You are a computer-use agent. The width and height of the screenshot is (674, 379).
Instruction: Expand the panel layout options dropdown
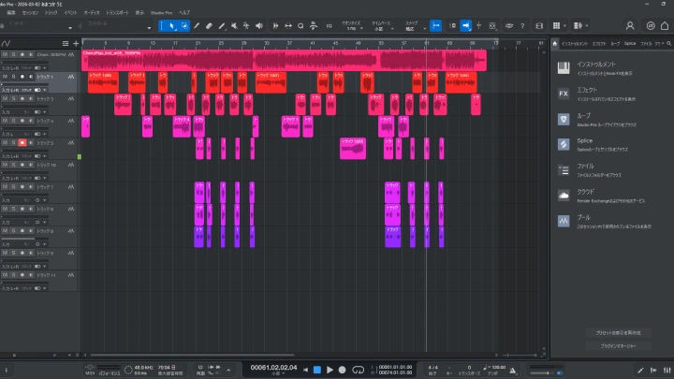pyautogui.click(x=586, y=26)
